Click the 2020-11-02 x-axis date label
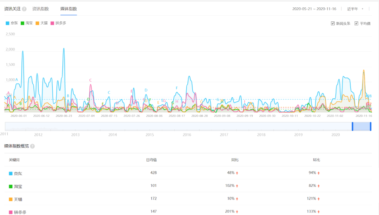 pos(335,116)
